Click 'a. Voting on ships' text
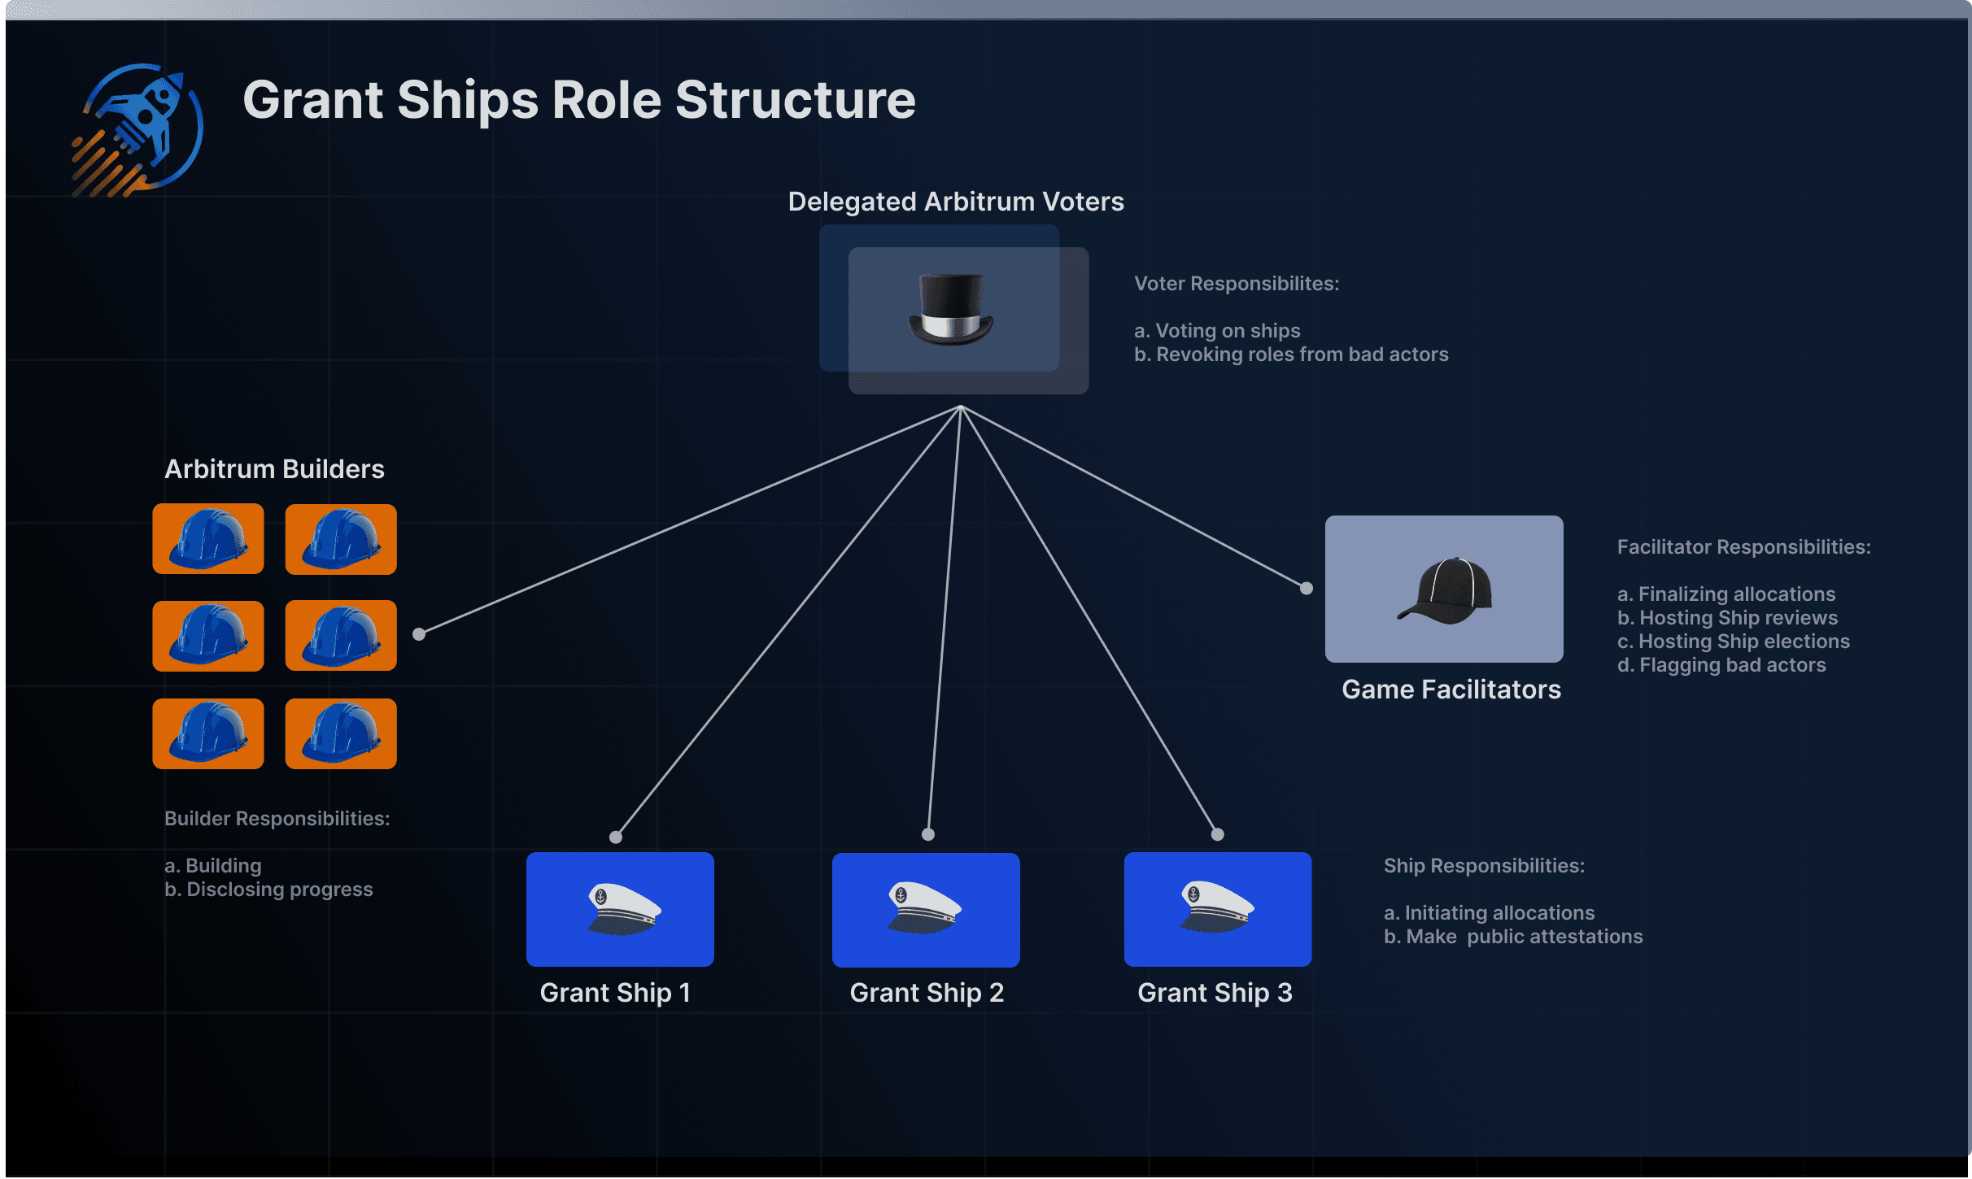This screenshot has width=1972, height=1179. point(1217,331)
